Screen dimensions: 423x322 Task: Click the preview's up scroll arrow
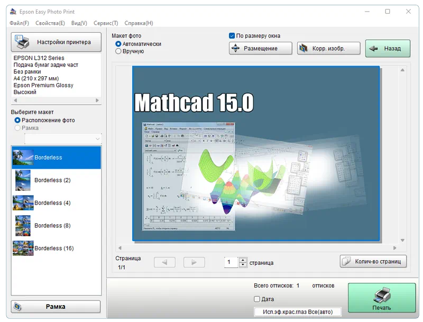click(402, 70)
